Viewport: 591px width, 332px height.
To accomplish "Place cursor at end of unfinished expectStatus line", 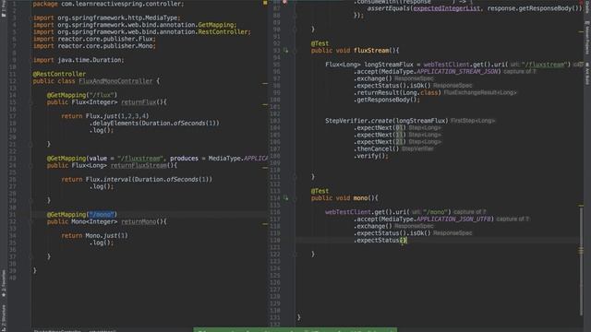I will click(x=407, y=240).
